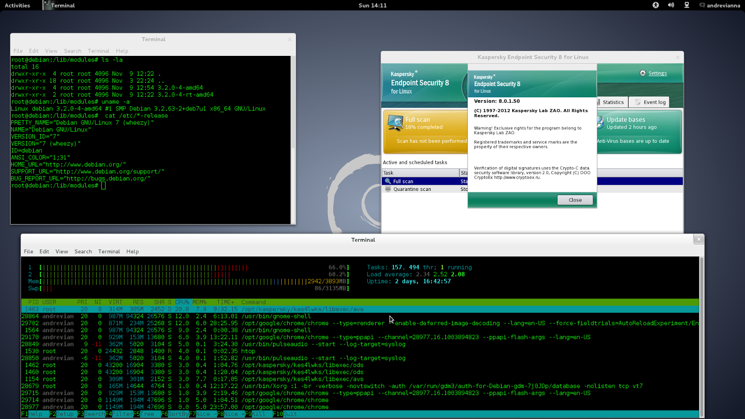
Task: Open Terminal menu in upper Terminal window
Action: [x=99, y=51]
